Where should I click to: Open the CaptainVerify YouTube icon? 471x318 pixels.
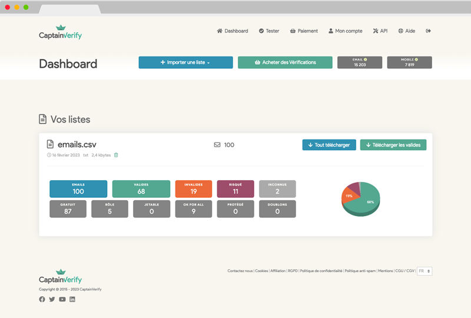pyautogui.click(x=62, y=299)
